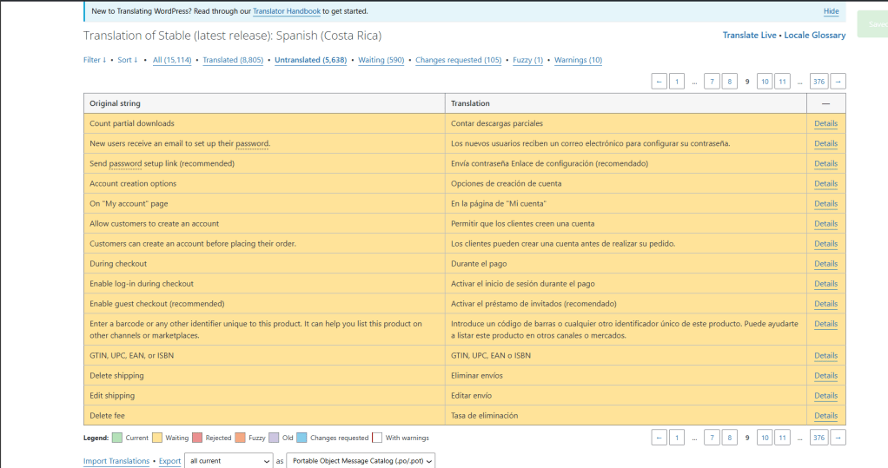The width and height of the screenshot is (888, 468).
Task: Click the bottom next-page arrow
Action: (838, 438)
